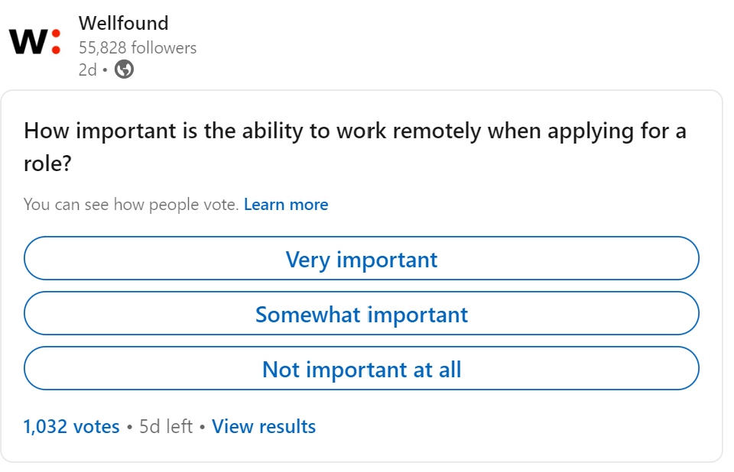734x472 pixels.
Task: Click the 55,828 followers text
Action: point(138,47)
